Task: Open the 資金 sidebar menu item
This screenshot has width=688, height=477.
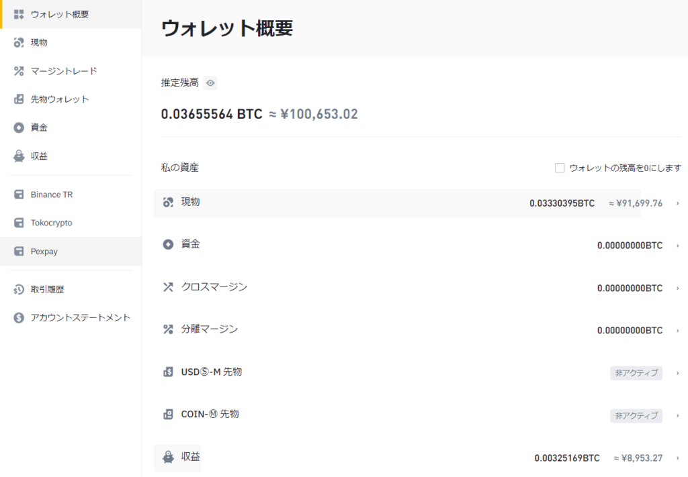Action: (x=39, y=127)
